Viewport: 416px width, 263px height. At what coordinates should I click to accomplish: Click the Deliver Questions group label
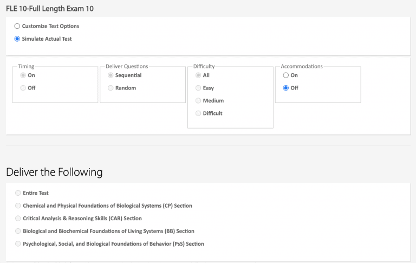127,66
